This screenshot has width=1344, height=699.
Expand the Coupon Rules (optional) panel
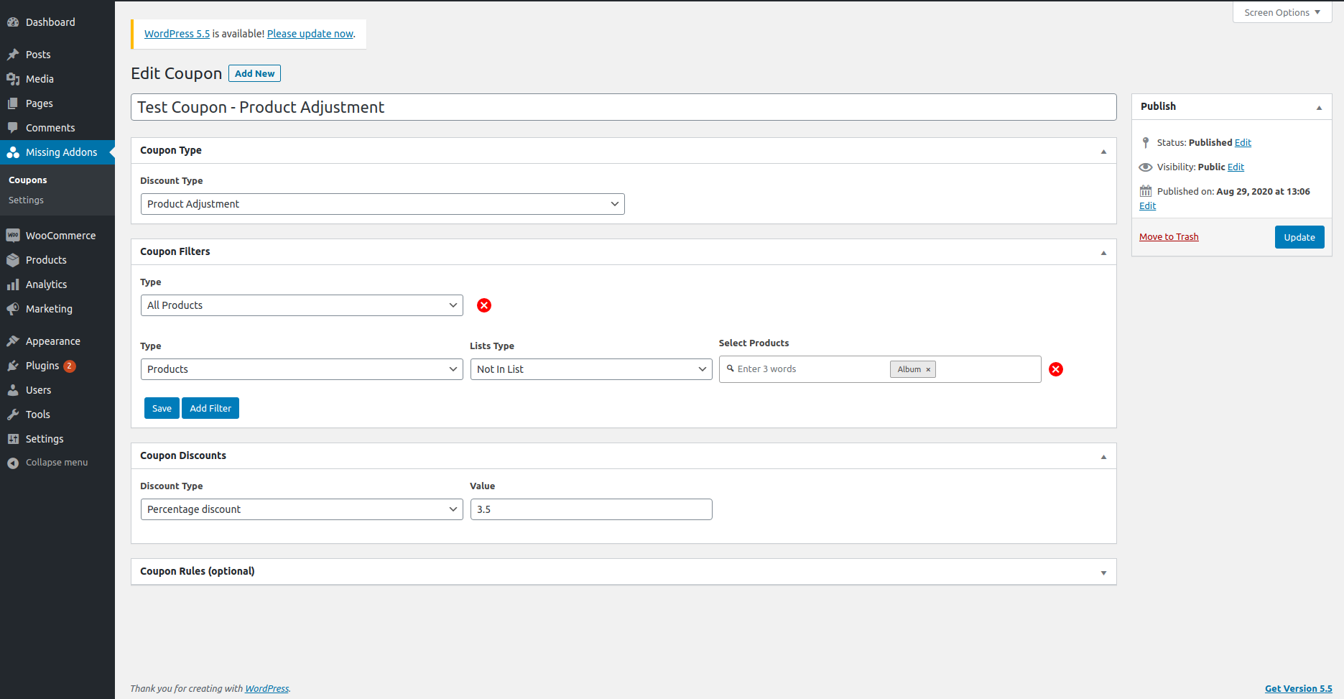[1103, 572]
